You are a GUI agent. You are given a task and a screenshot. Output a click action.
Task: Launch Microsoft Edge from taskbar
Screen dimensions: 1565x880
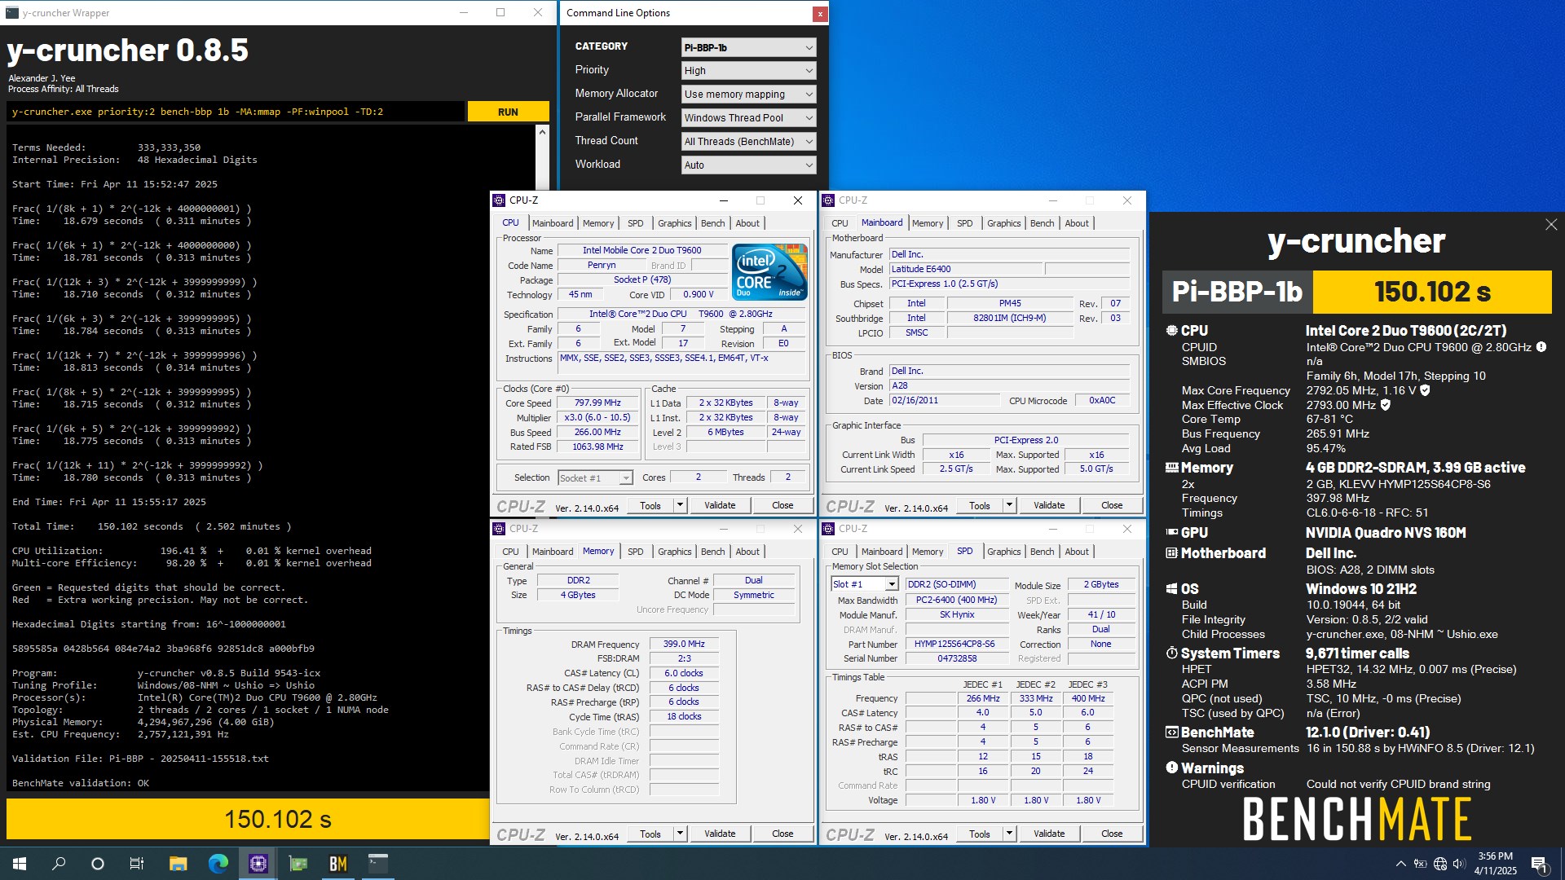(218, 864)
